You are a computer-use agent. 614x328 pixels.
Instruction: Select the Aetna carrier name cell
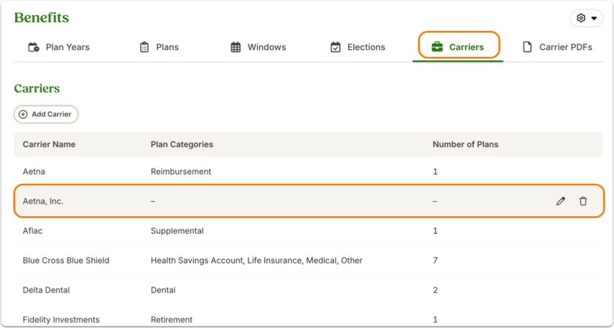34,172
